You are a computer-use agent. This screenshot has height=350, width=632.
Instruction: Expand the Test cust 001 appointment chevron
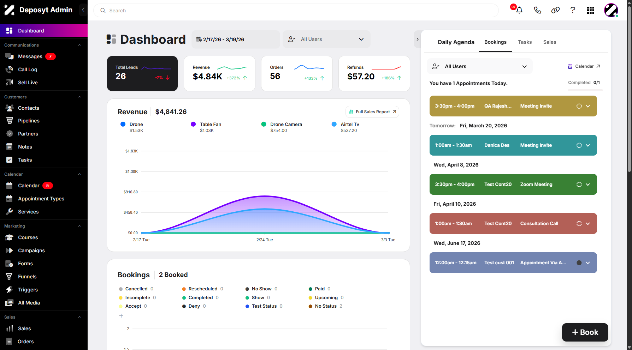coord(588,263)
